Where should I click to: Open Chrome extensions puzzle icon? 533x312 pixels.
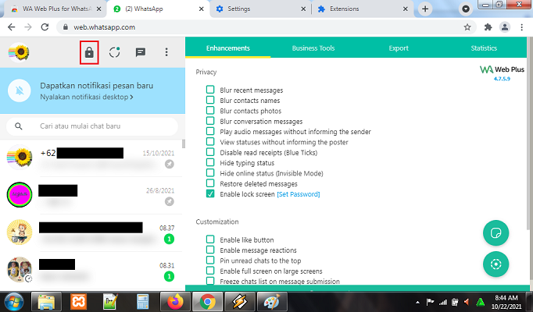point(488,27)
